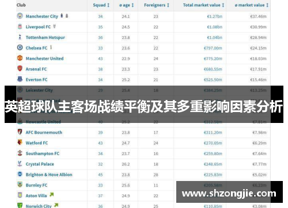The image size is (288, 208).
Task: Click Manchester City squad size 34
Action: point(100,17)
